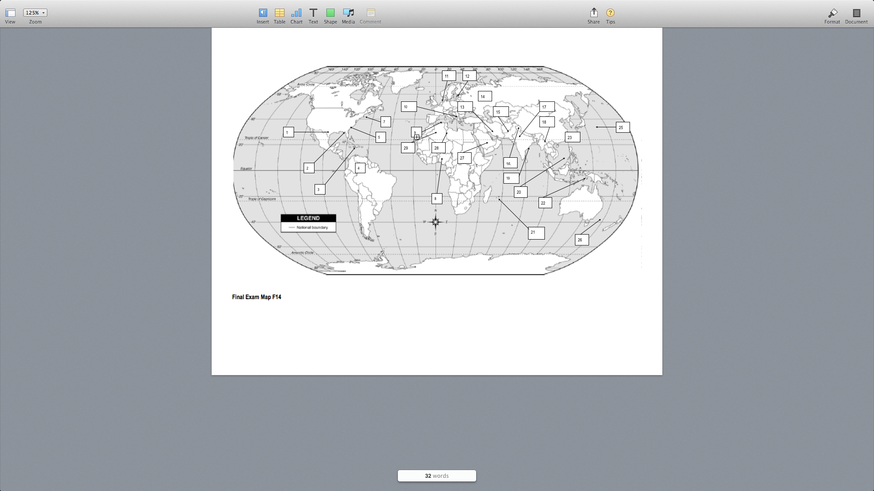874x491 pixels.
Task: Open the Zoom level dropdown showing 125%
Action: click(x=32, y=12)
